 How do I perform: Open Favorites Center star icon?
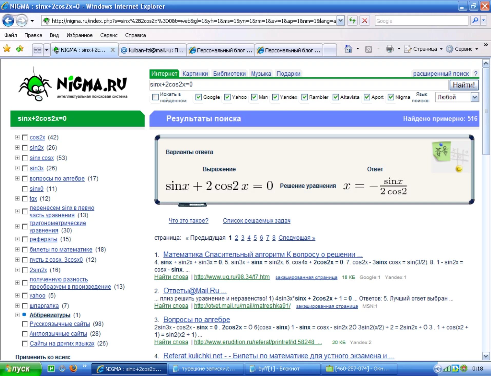click(7, 49)
